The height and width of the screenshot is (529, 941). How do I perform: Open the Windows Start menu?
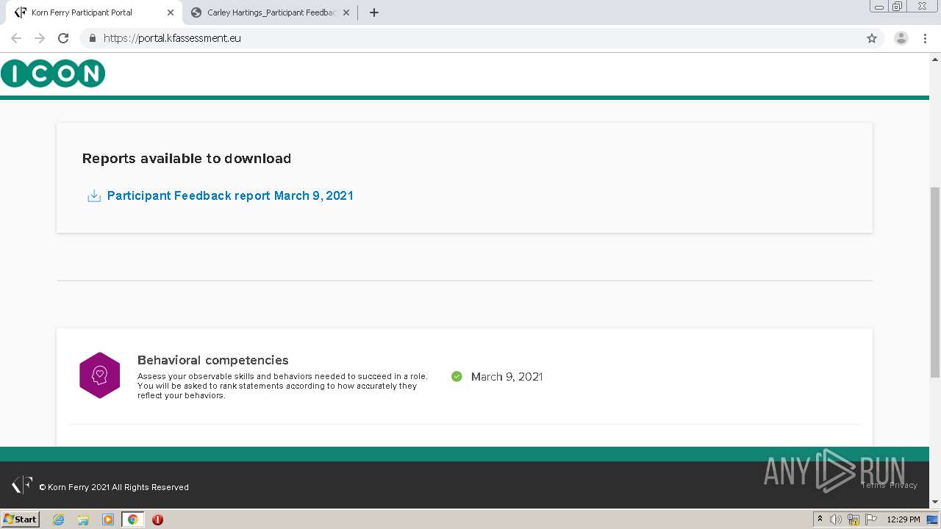point(20,519)
